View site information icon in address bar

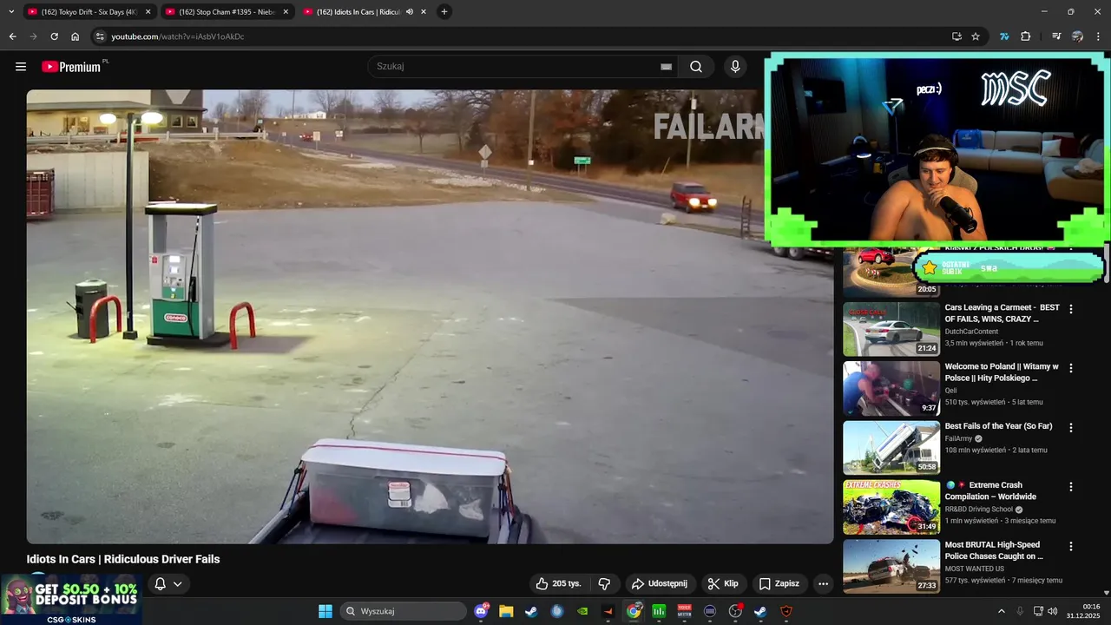(100, 36)
